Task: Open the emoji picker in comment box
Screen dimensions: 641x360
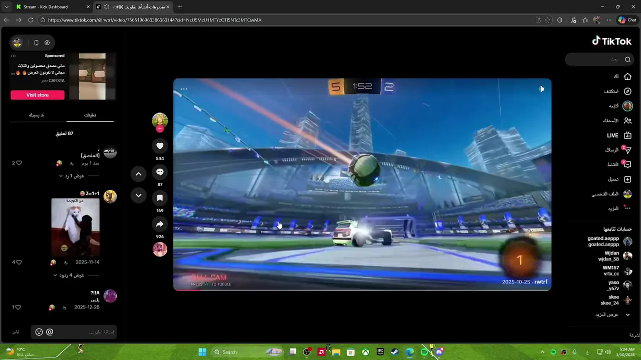Action: (x=39, y=332)
